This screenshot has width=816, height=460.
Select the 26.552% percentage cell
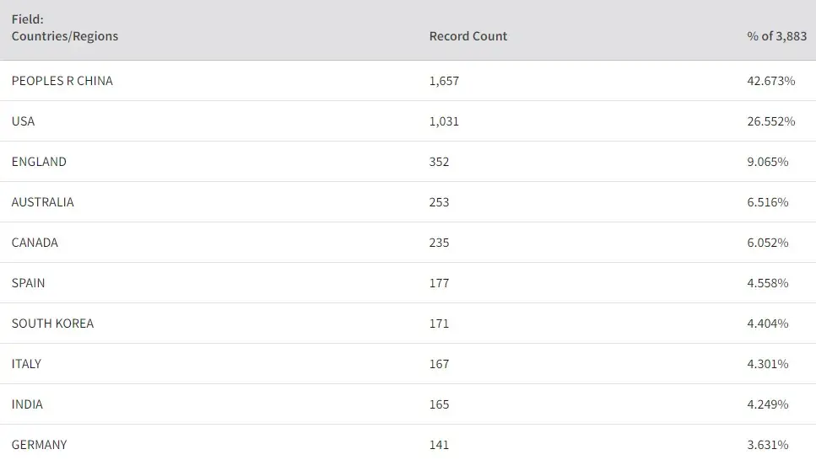[x=771, y=121]
